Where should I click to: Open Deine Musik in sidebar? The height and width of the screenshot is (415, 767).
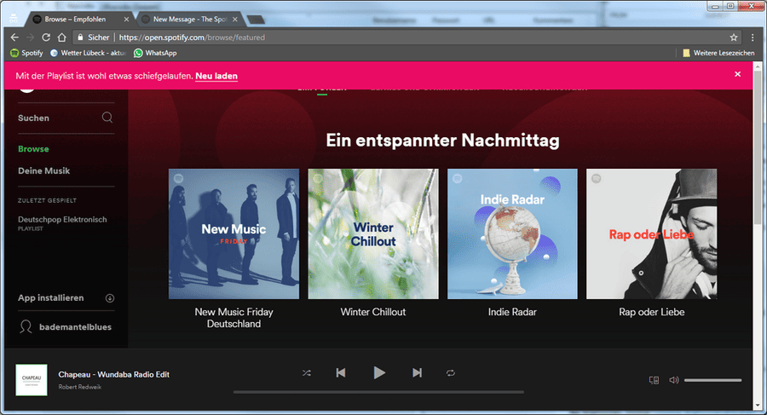pos(44,170)
